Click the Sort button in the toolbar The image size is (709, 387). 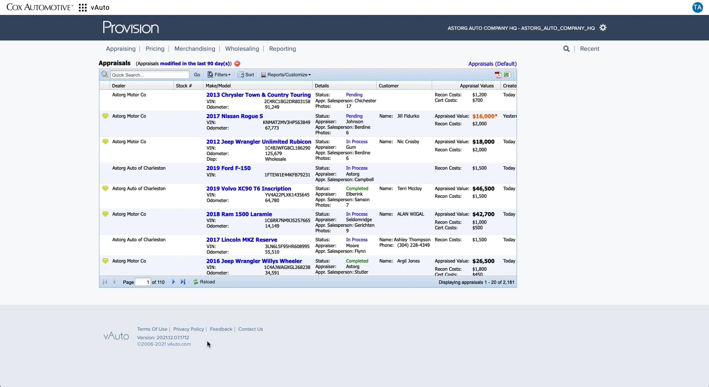pos(246,75)
